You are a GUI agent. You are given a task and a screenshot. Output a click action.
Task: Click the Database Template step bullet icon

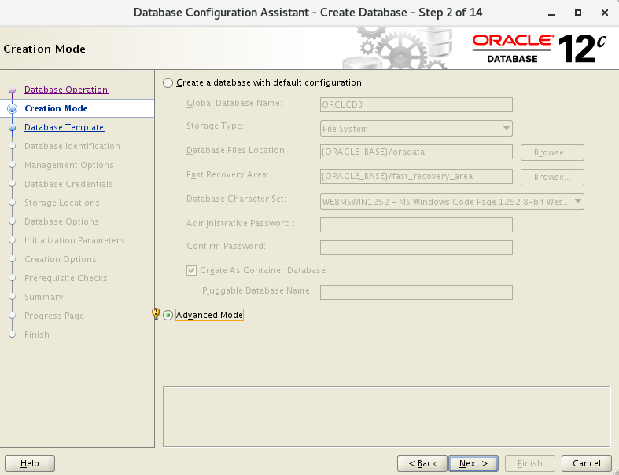[12, 127]
